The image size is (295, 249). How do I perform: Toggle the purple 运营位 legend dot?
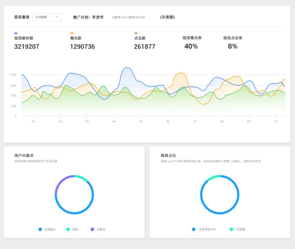pos(92,229)
